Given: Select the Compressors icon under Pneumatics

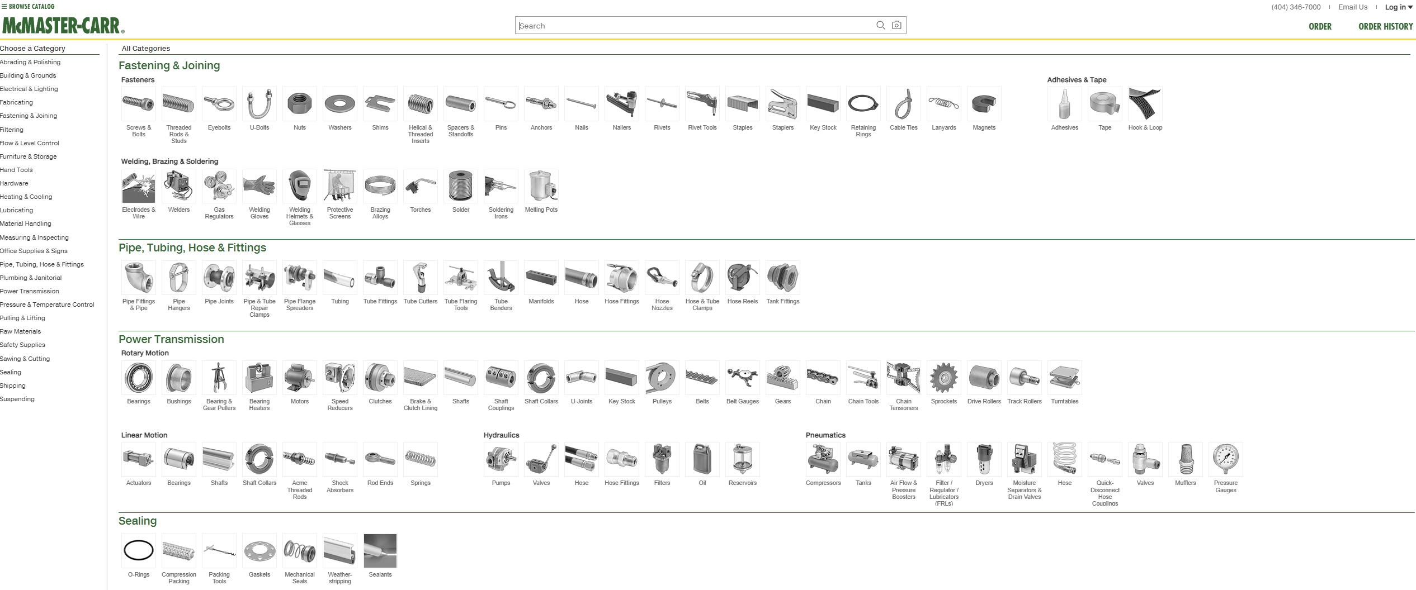Looking at the screenshot, I should click(823, 459).
